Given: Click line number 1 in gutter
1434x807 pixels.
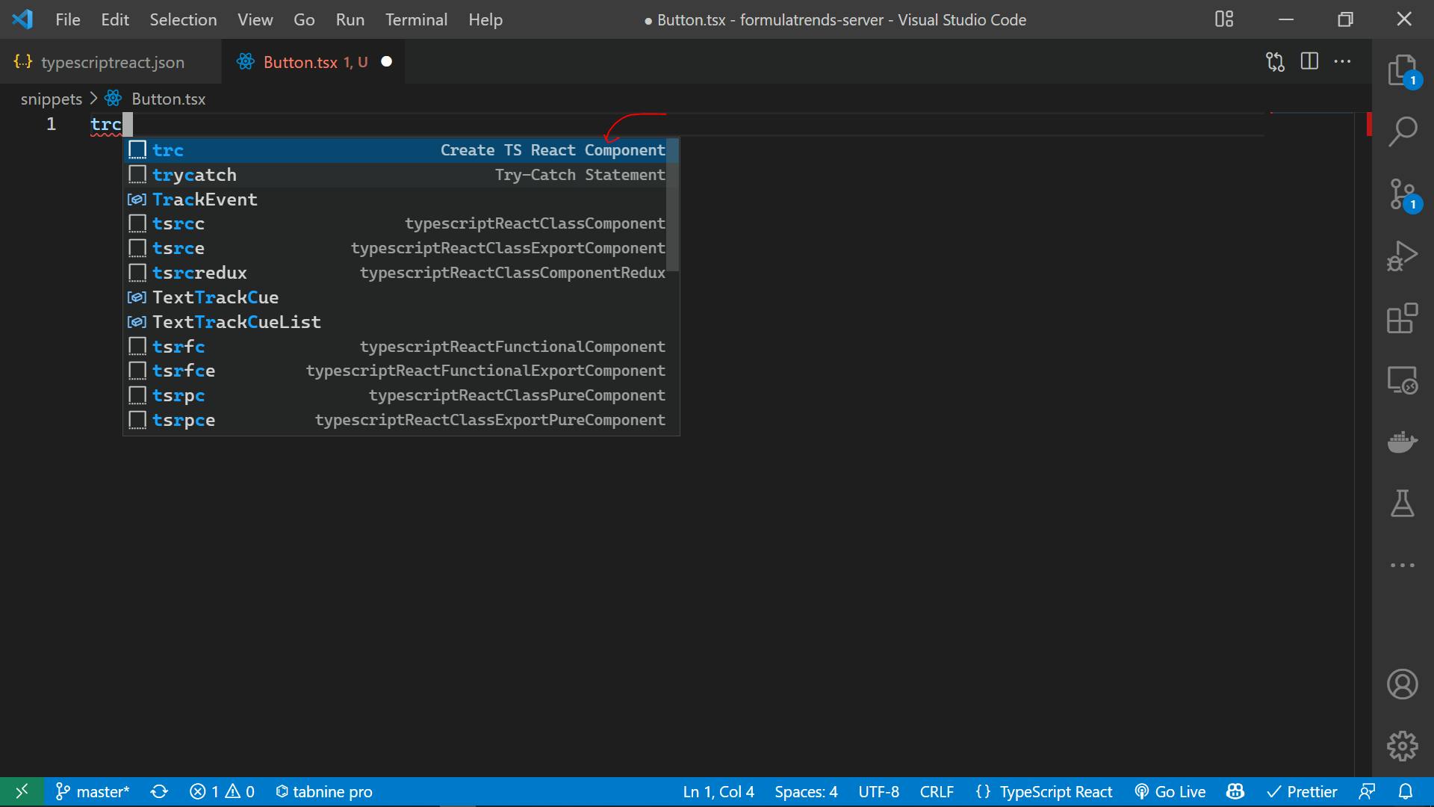Looking at the screenshot, I should (x=51, y=124).
